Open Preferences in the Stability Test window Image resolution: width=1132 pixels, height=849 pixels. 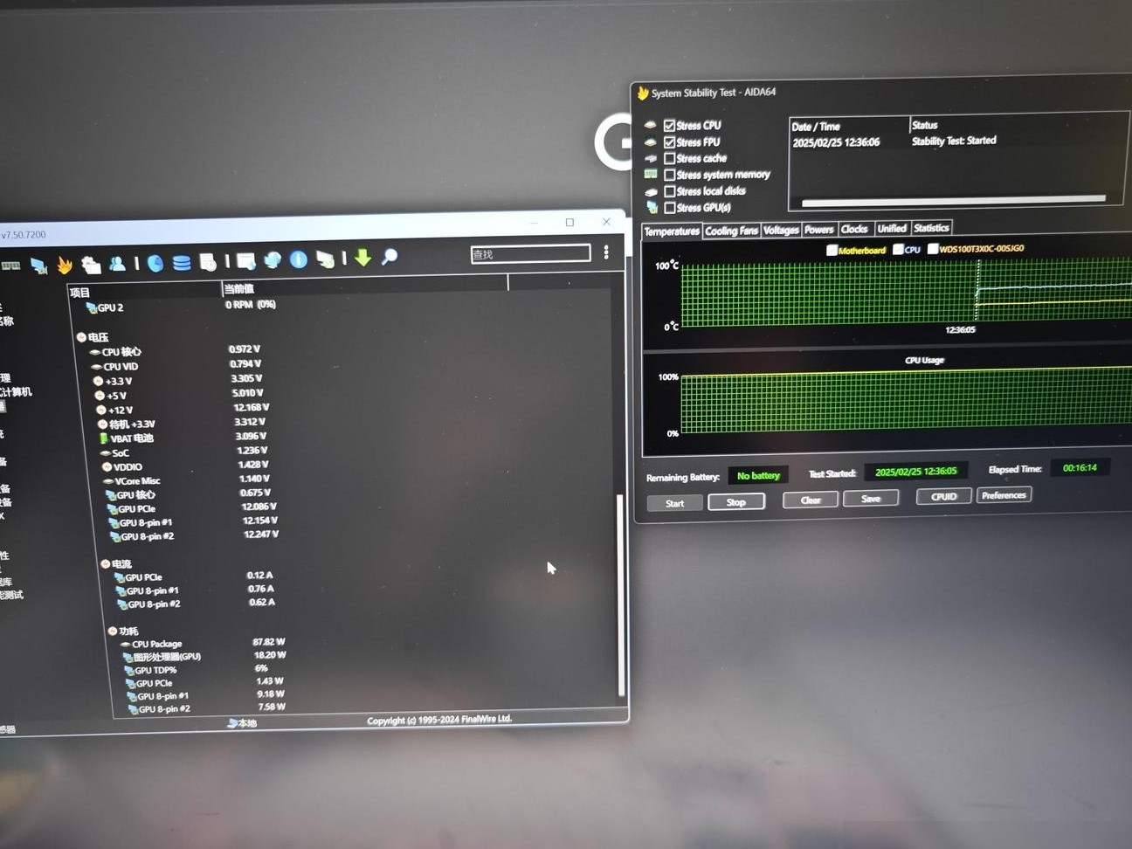tap(1004, 495)
